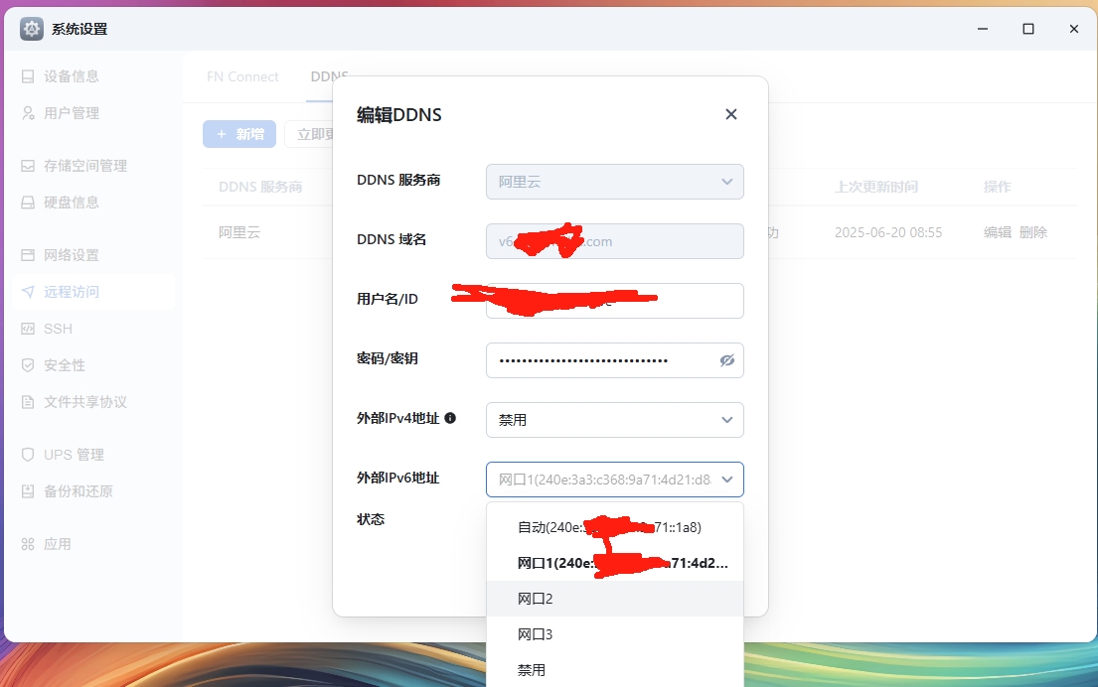Image resolution: width=1098 pixels, height=687 pixels.
Task: Click the 文件共享协议 document icon
Action: click(28, 401)
